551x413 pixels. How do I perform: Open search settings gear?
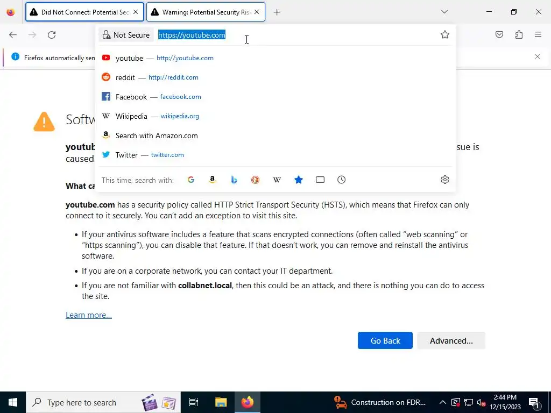[x=445, y=180]
